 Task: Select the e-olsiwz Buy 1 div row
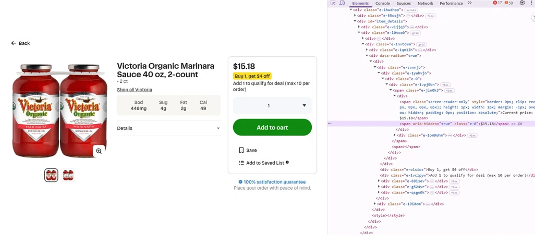429,169
